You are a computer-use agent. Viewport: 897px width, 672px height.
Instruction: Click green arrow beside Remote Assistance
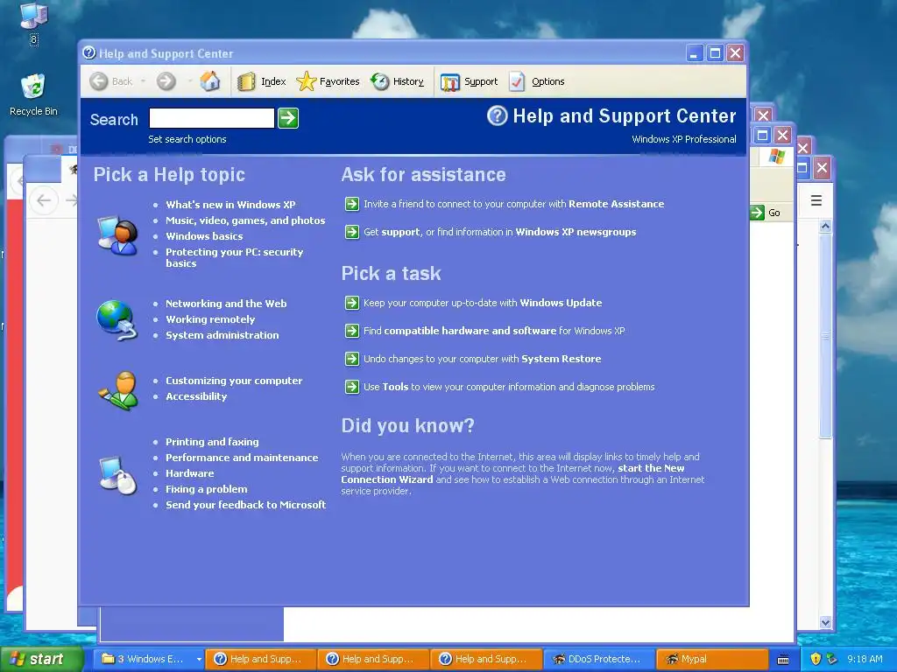[x=352, y=204]
